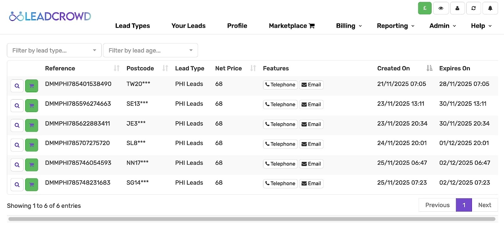This screenshot has height=227, width=504.
Task: Go to Your Leads page
Action: (188, 26)
